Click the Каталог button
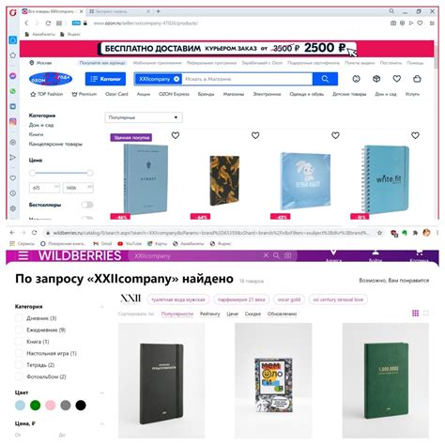The width and height of the screenshot is (445, 445). click(105, 79)
